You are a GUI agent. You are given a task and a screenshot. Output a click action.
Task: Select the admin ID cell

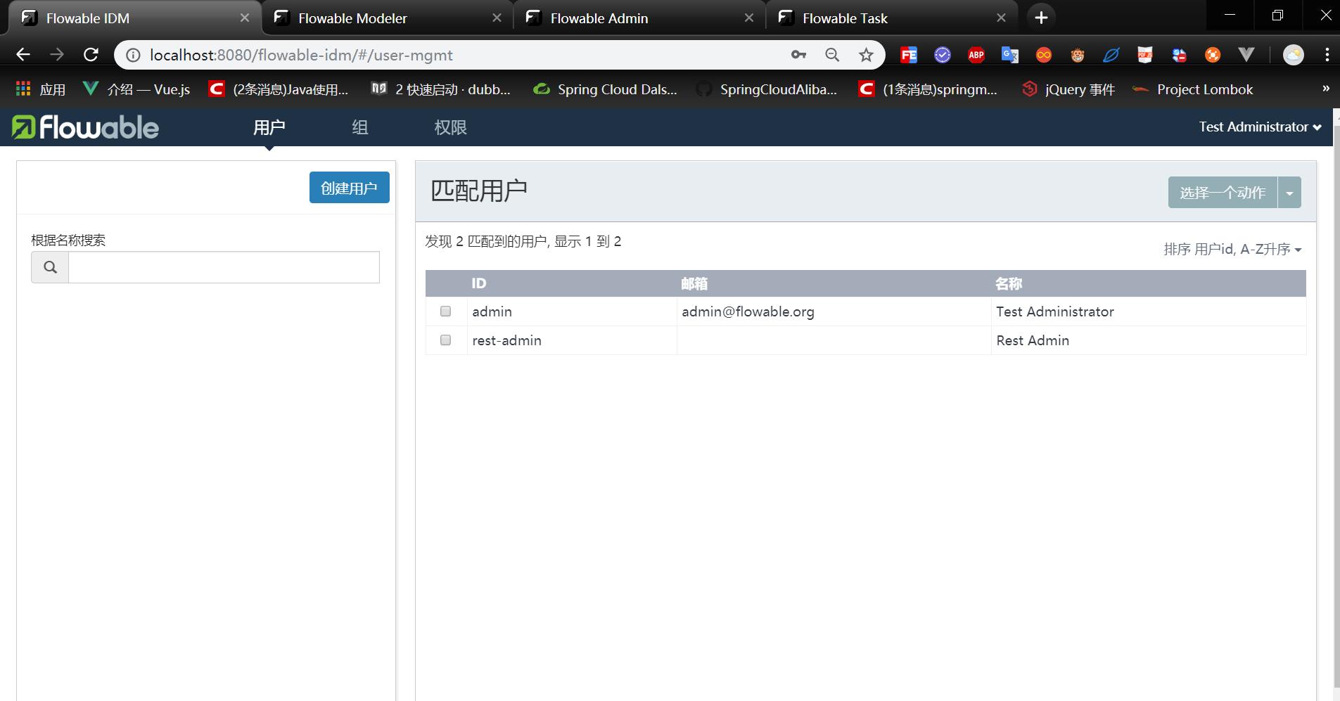[572, 311]
